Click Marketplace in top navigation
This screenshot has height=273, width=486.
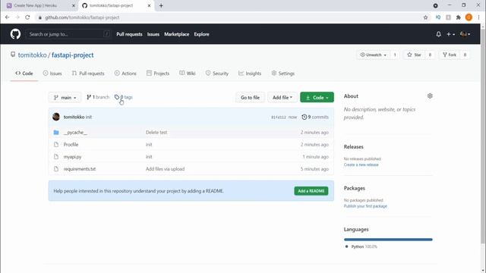[177, 34]
